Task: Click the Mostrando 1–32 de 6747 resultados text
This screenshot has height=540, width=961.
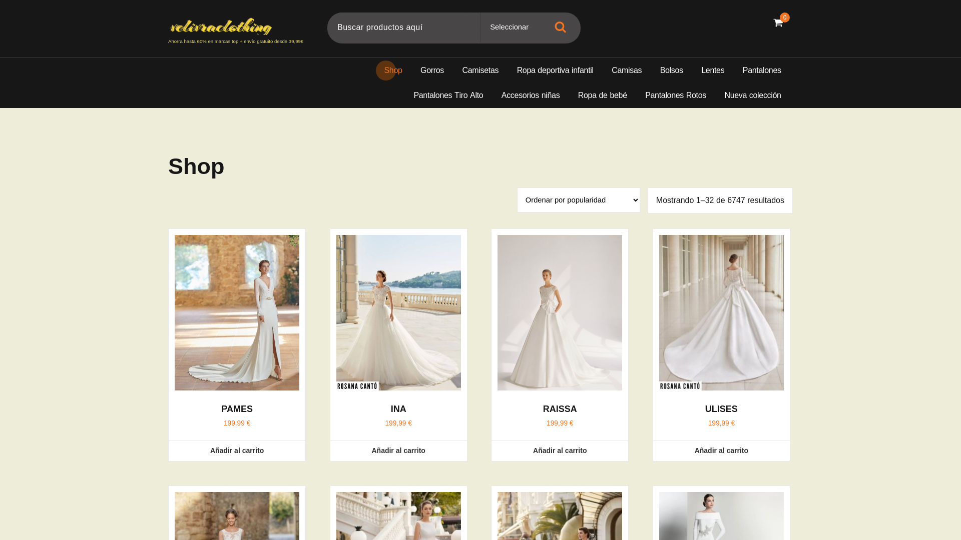Action: 720,200
